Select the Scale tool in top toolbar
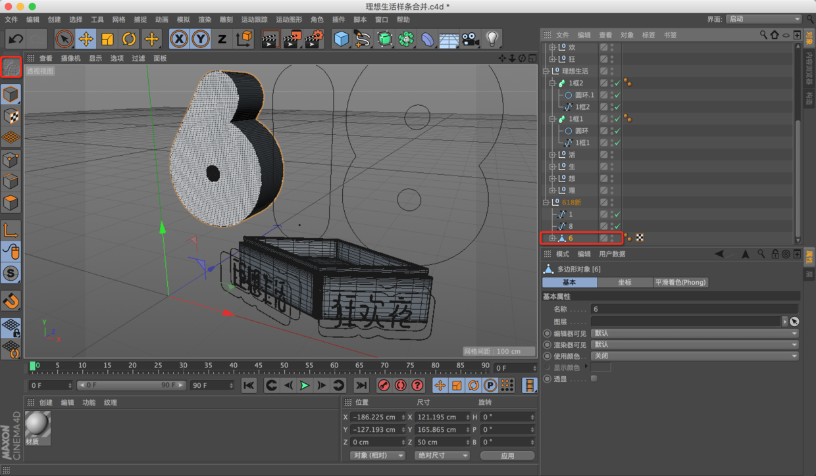 tap(107, 39)
